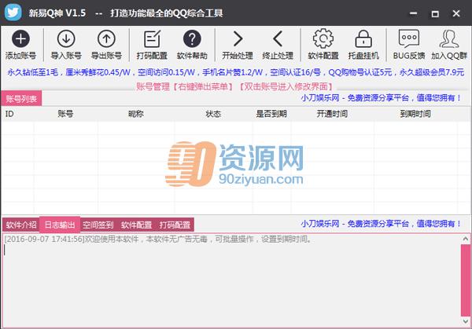Minimize the 新易Q神 window

414,13
